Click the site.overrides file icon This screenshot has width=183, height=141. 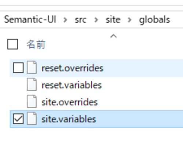coord(32,101)
